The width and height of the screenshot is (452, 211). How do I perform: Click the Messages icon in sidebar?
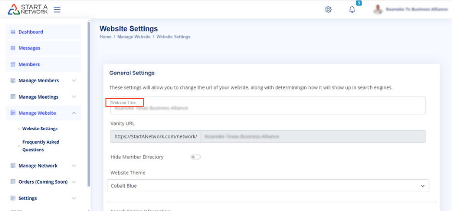coord(13,48)
